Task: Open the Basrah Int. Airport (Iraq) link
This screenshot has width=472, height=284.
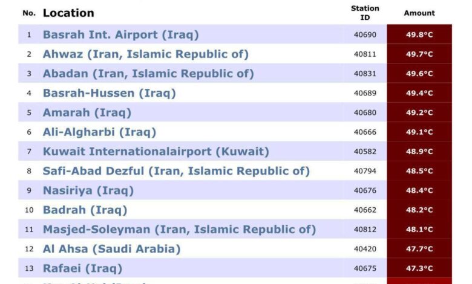Action: 120,34
